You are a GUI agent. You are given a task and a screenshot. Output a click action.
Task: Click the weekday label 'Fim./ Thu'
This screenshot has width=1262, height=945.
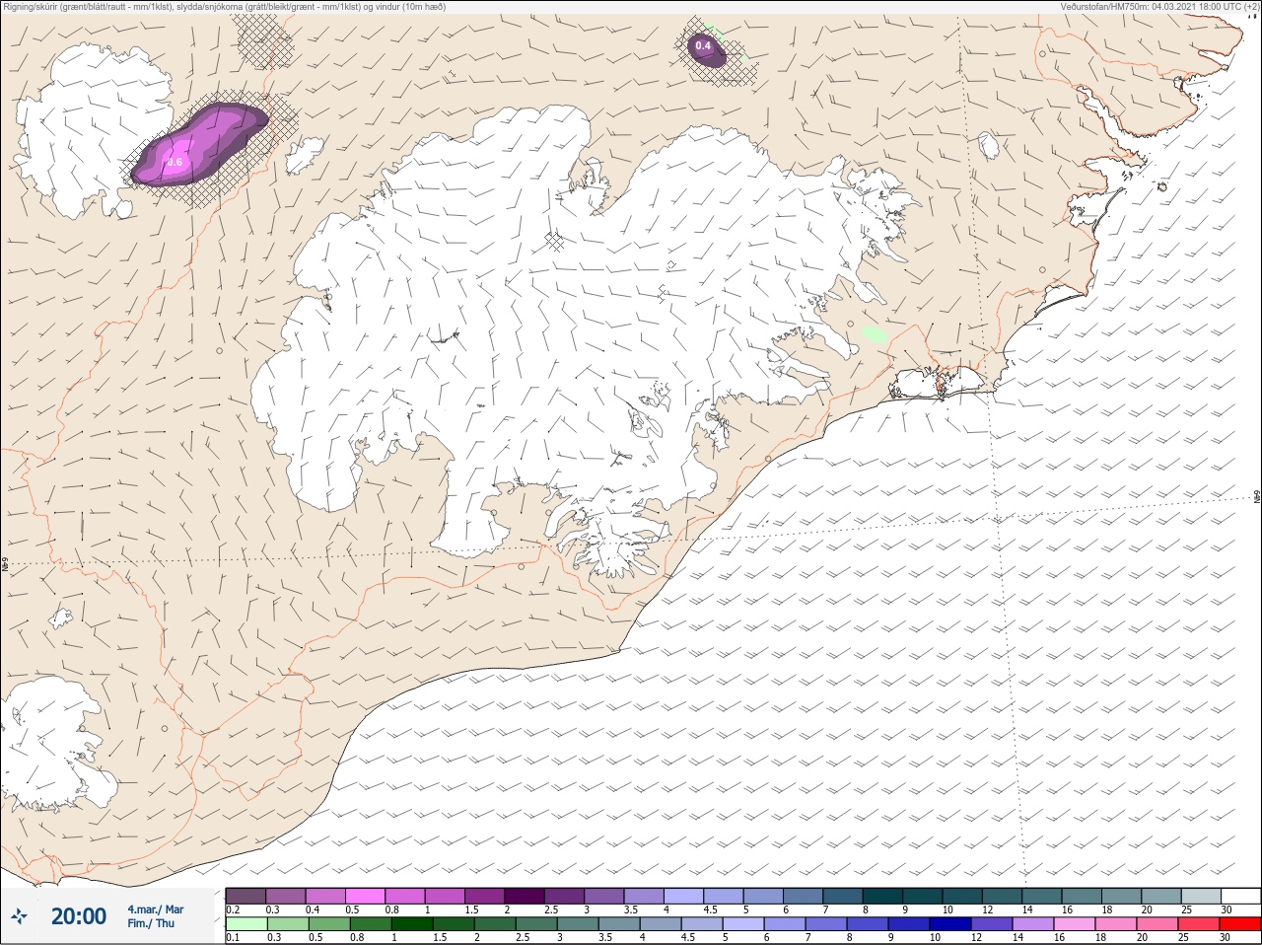click(x=151, y=923)
